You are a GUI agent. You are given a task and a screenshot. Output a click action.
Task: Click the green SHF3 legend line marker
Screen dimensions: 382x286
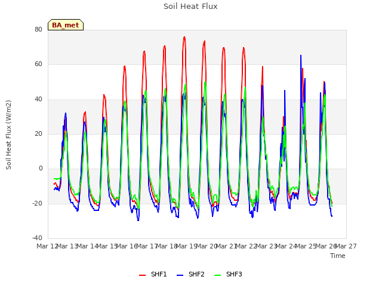pyautogui.click(x=217, y=275)
